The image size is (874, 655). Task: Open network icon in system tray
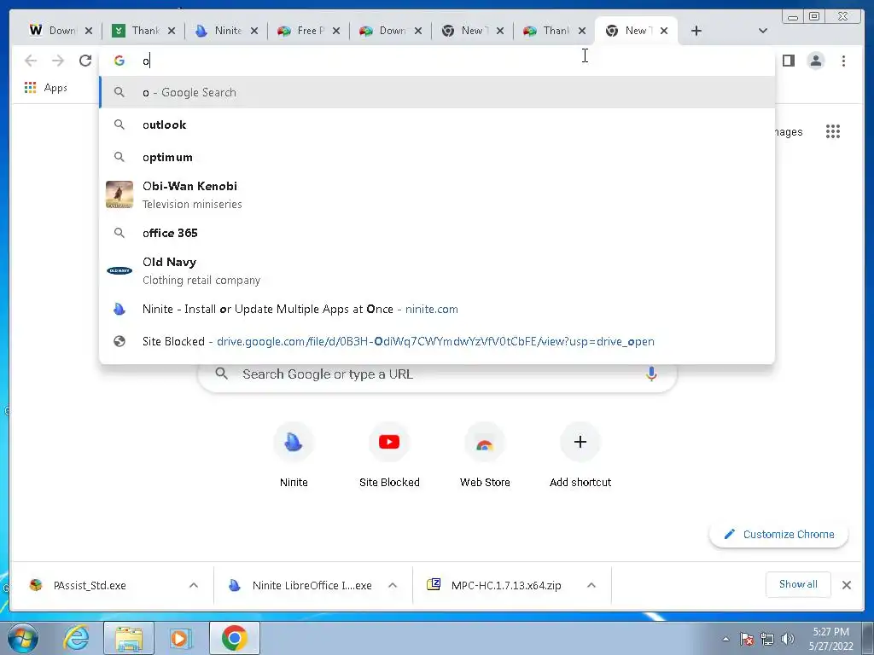coord(767,639)
